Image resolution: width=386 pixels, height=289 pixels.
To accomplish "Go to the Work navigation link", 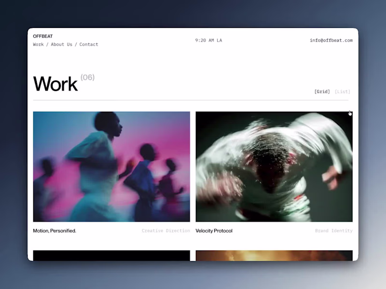I will tap(38, 44).
